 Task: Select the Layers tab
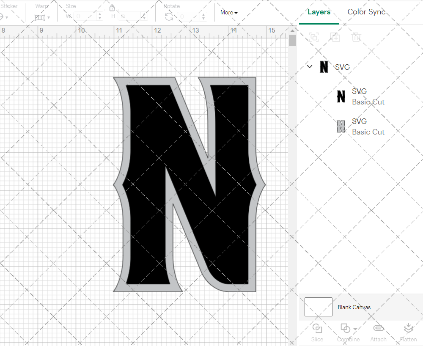coord(319,12)
